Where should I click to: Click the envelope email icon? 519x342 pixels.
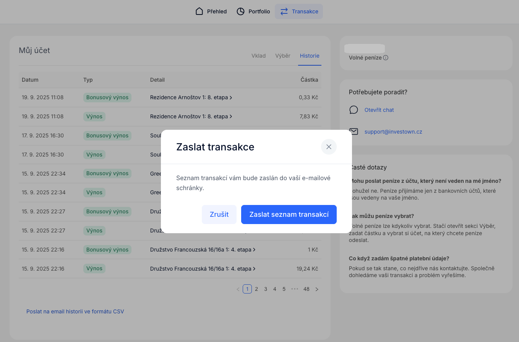tap(354, 132)
